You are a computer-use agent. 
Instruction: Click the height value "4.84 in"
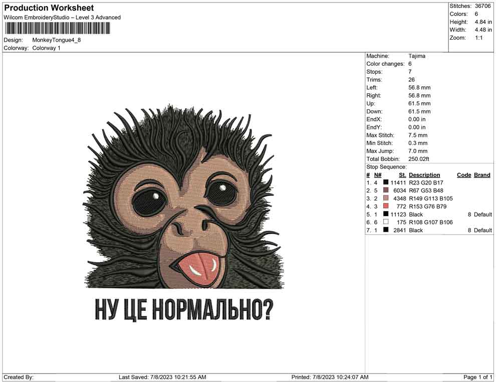(x=483, y=22)
